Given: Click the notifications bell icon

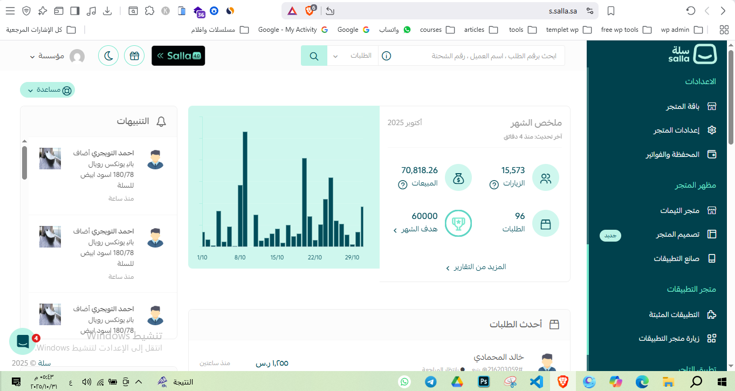Looking at the screenshot, I should (x=161, y=121).
